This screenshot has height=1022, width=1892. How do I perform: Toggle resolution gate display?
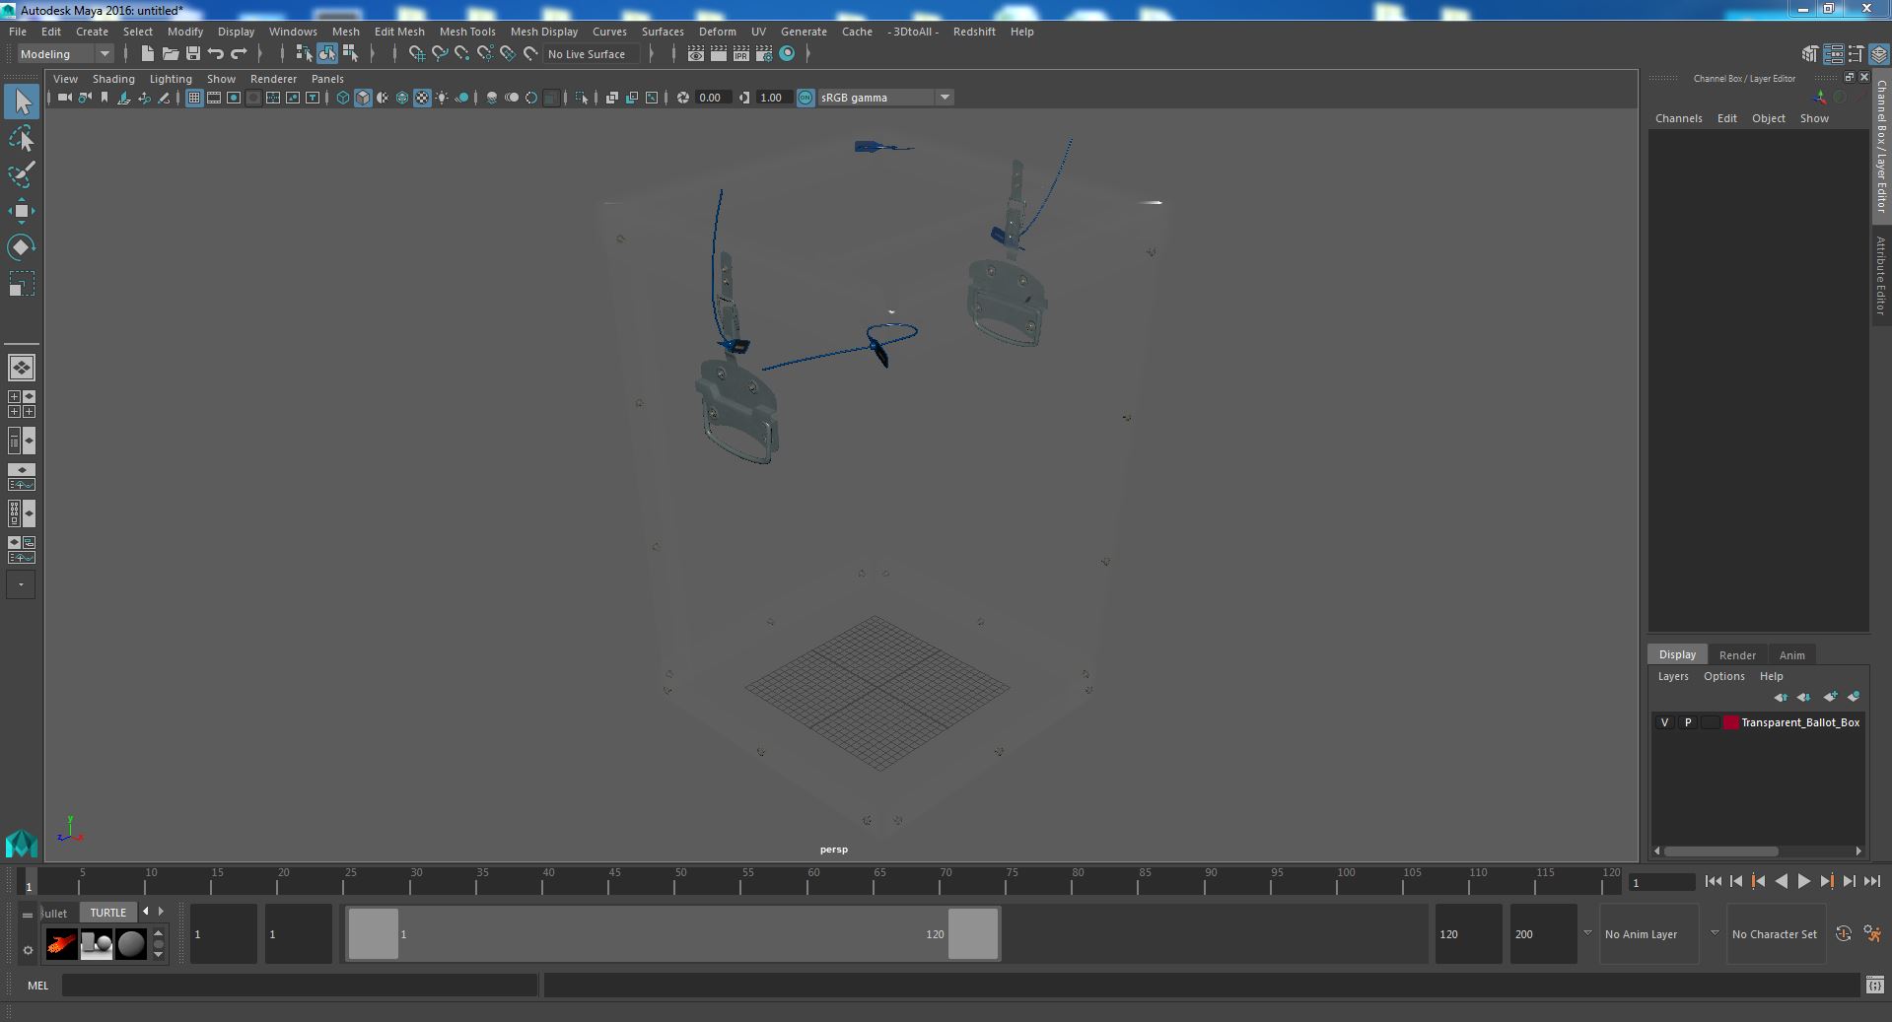[x=234, y=98]
